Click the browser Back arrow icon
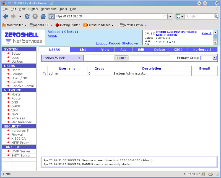Viewport: 221px width, 178px height. pyautogui.click(x=6, y=17)
